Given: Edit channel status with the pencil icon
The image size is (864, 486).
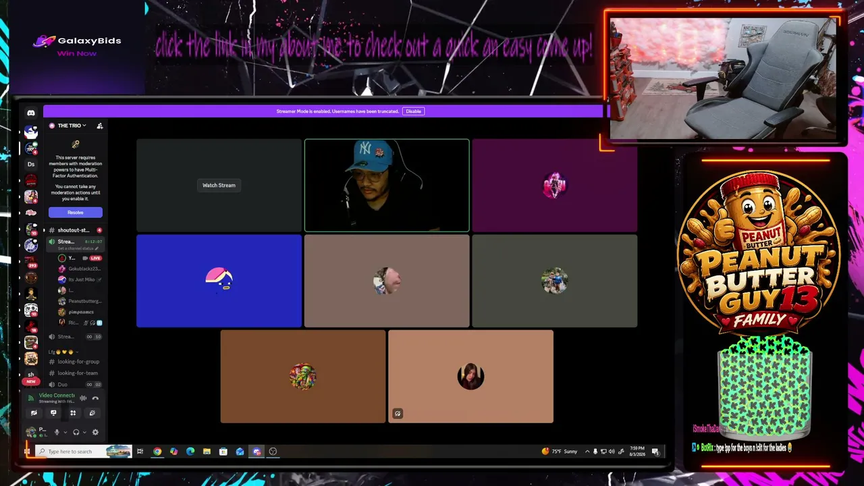Looking at the screenshot, I should pos(97,249).
